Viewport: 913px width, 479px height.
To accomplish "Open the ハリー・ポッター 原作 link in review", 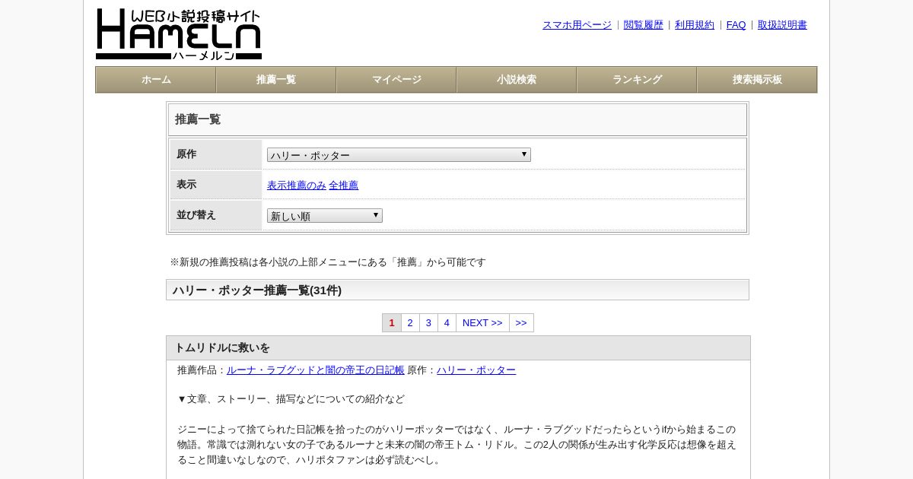I will [476, 370].
